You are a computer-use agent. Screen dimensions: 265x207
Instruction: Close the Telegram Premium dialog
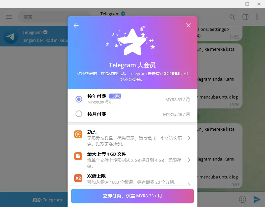(x=188, y=26)
